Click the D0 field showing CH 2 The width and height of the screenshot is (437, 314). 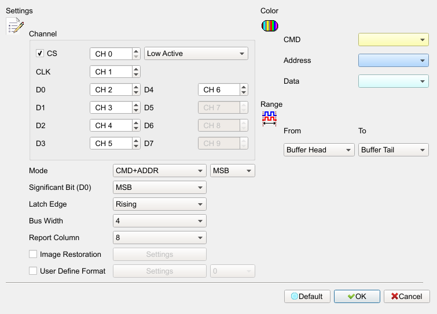[111, 89]
